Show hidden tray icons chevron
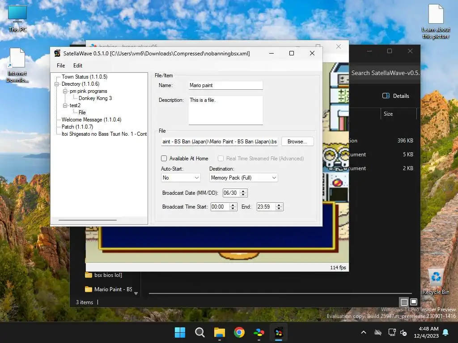This screenshot has width=458, height=343. pyautogui.click(x=364, y=332)
